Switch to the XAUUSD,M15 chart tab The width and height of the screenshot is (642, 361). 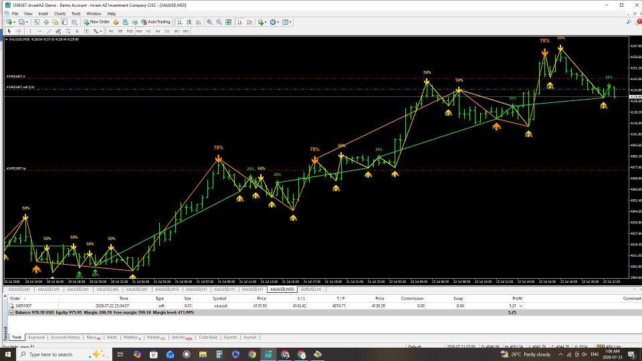click(167, 289)
